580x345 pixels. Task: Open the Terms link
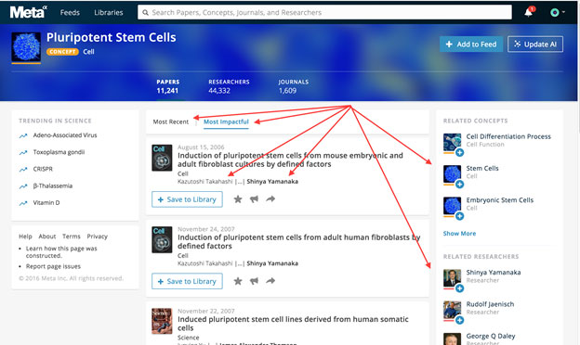tap(72, 236)
